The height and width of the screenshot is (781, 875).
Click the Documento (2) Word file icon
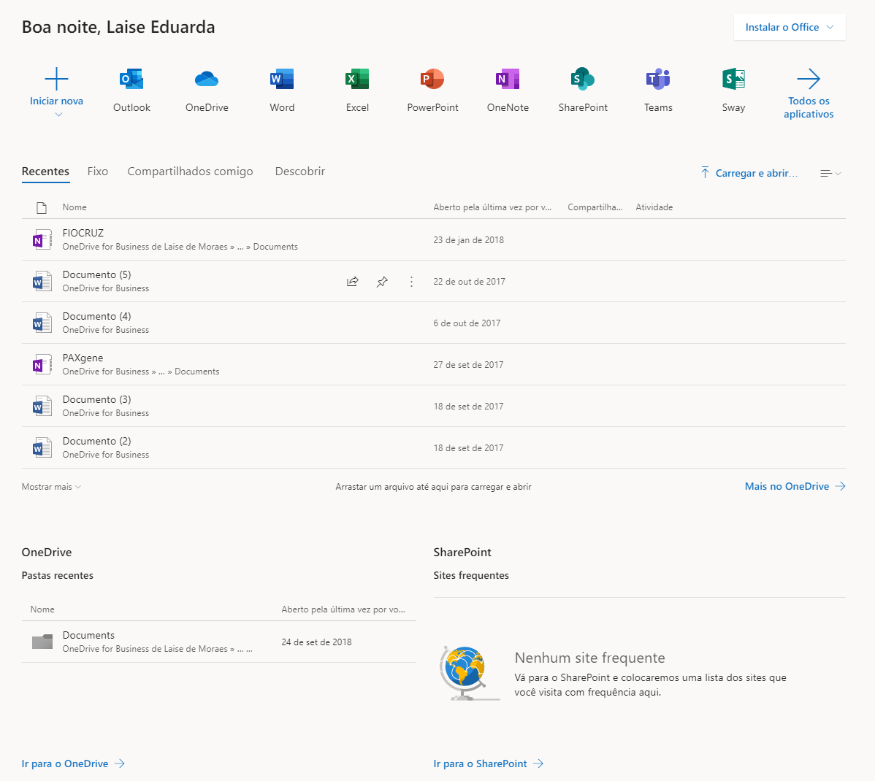(42, 448)
